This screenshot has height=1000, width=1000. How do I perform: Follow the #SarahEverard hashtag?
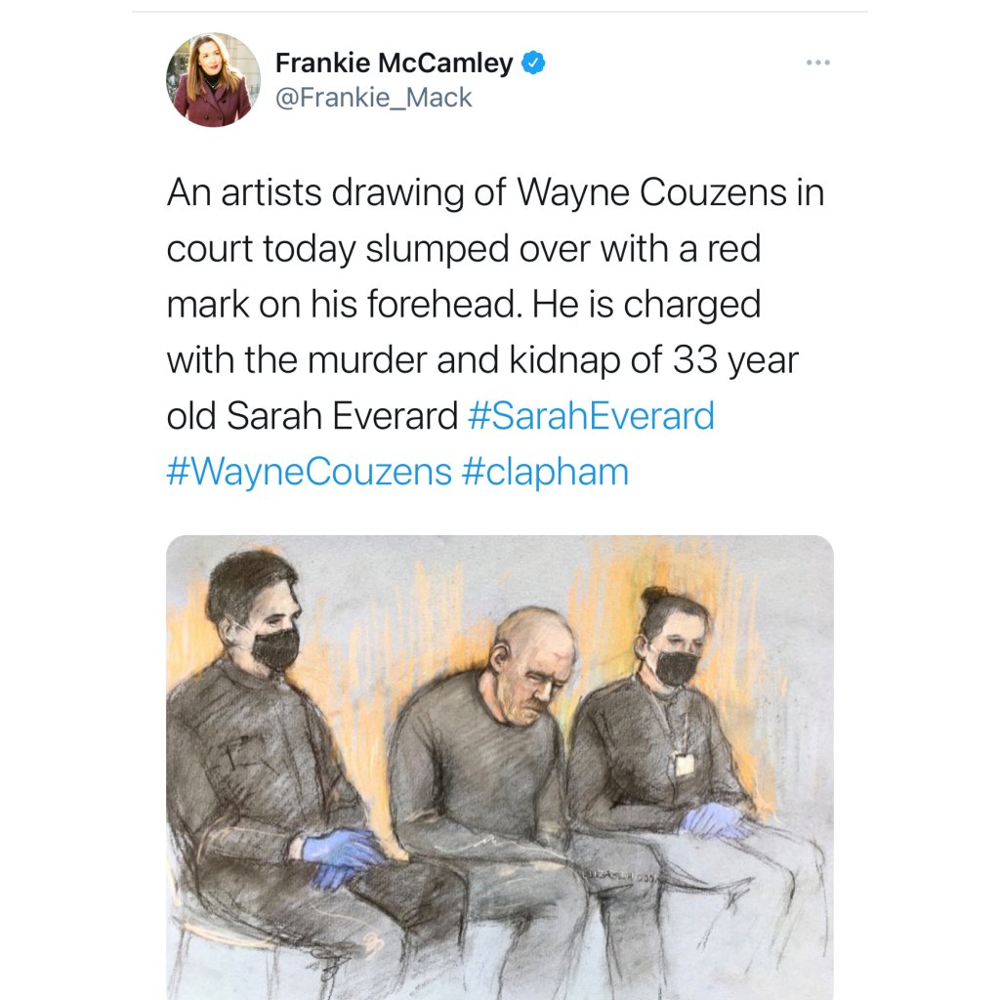click(591, 416)
